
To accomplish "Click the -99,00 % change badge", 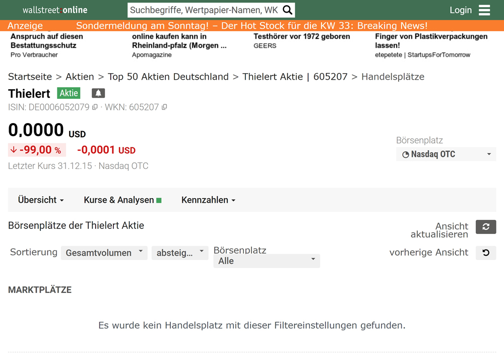I will 37,150.
